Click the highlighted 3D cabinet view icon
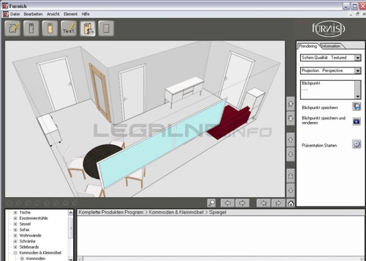This screenshot has height=261, width=366. click(x=87, y=29)
